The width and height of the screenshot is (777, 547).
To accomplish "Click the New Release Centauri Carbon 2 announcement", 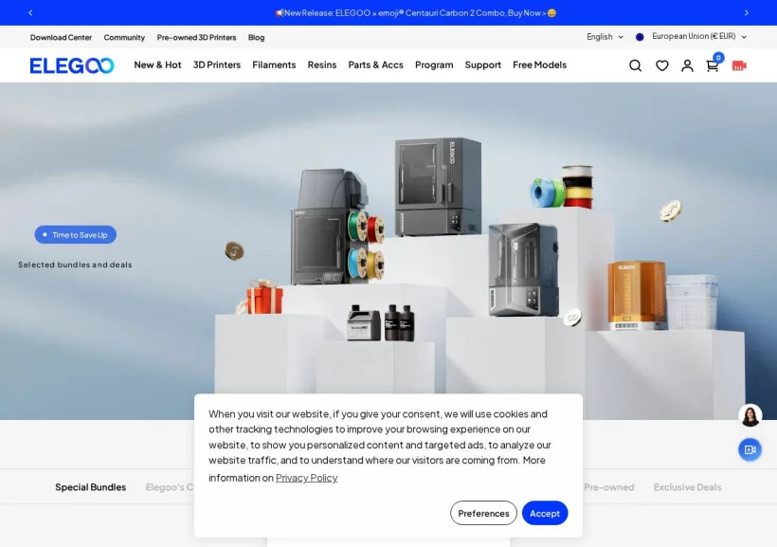I will 416,13.
